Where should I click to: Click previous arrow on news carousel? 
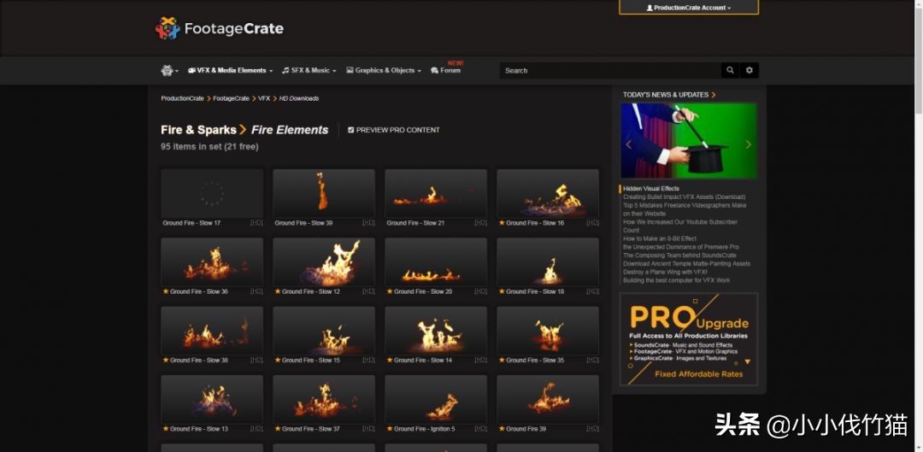coord(628,144)
